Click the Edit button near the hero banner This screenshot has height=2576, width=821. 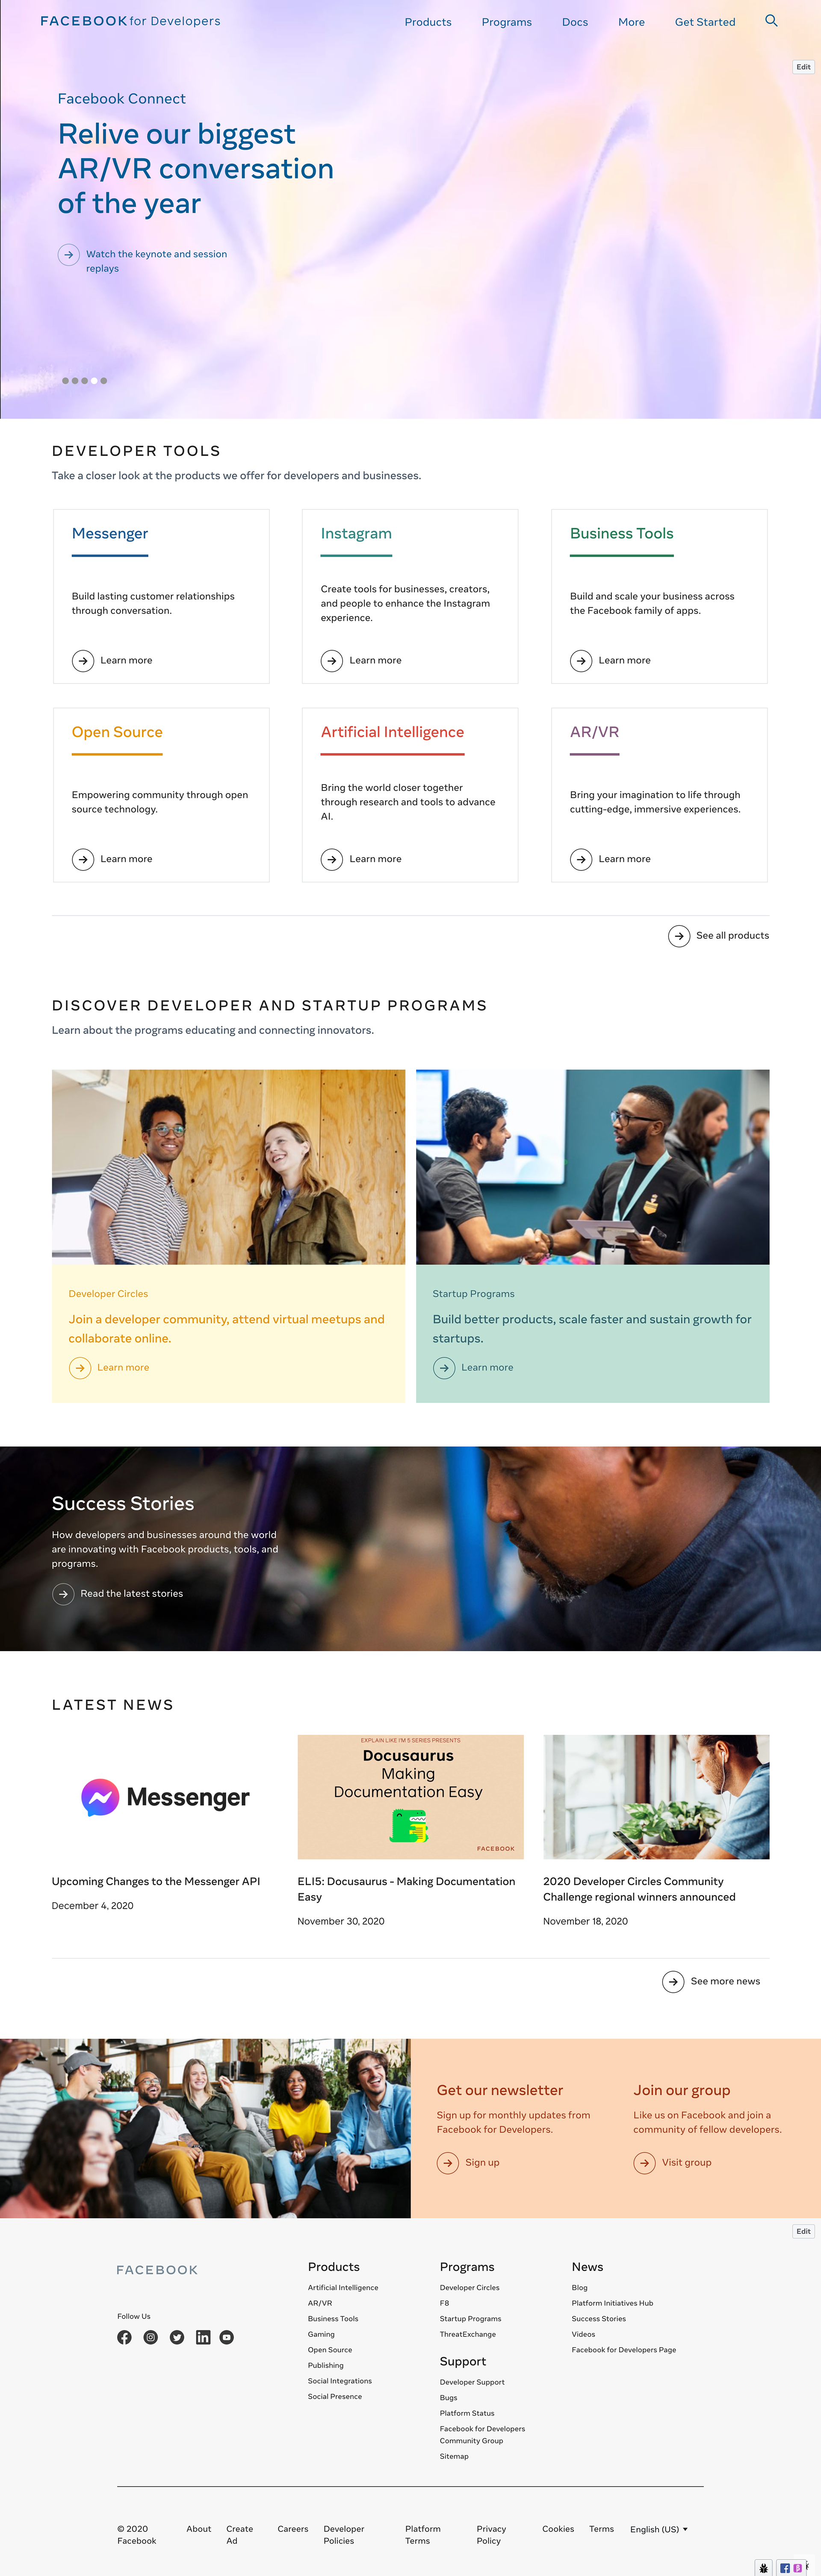[x=803, y=67]
